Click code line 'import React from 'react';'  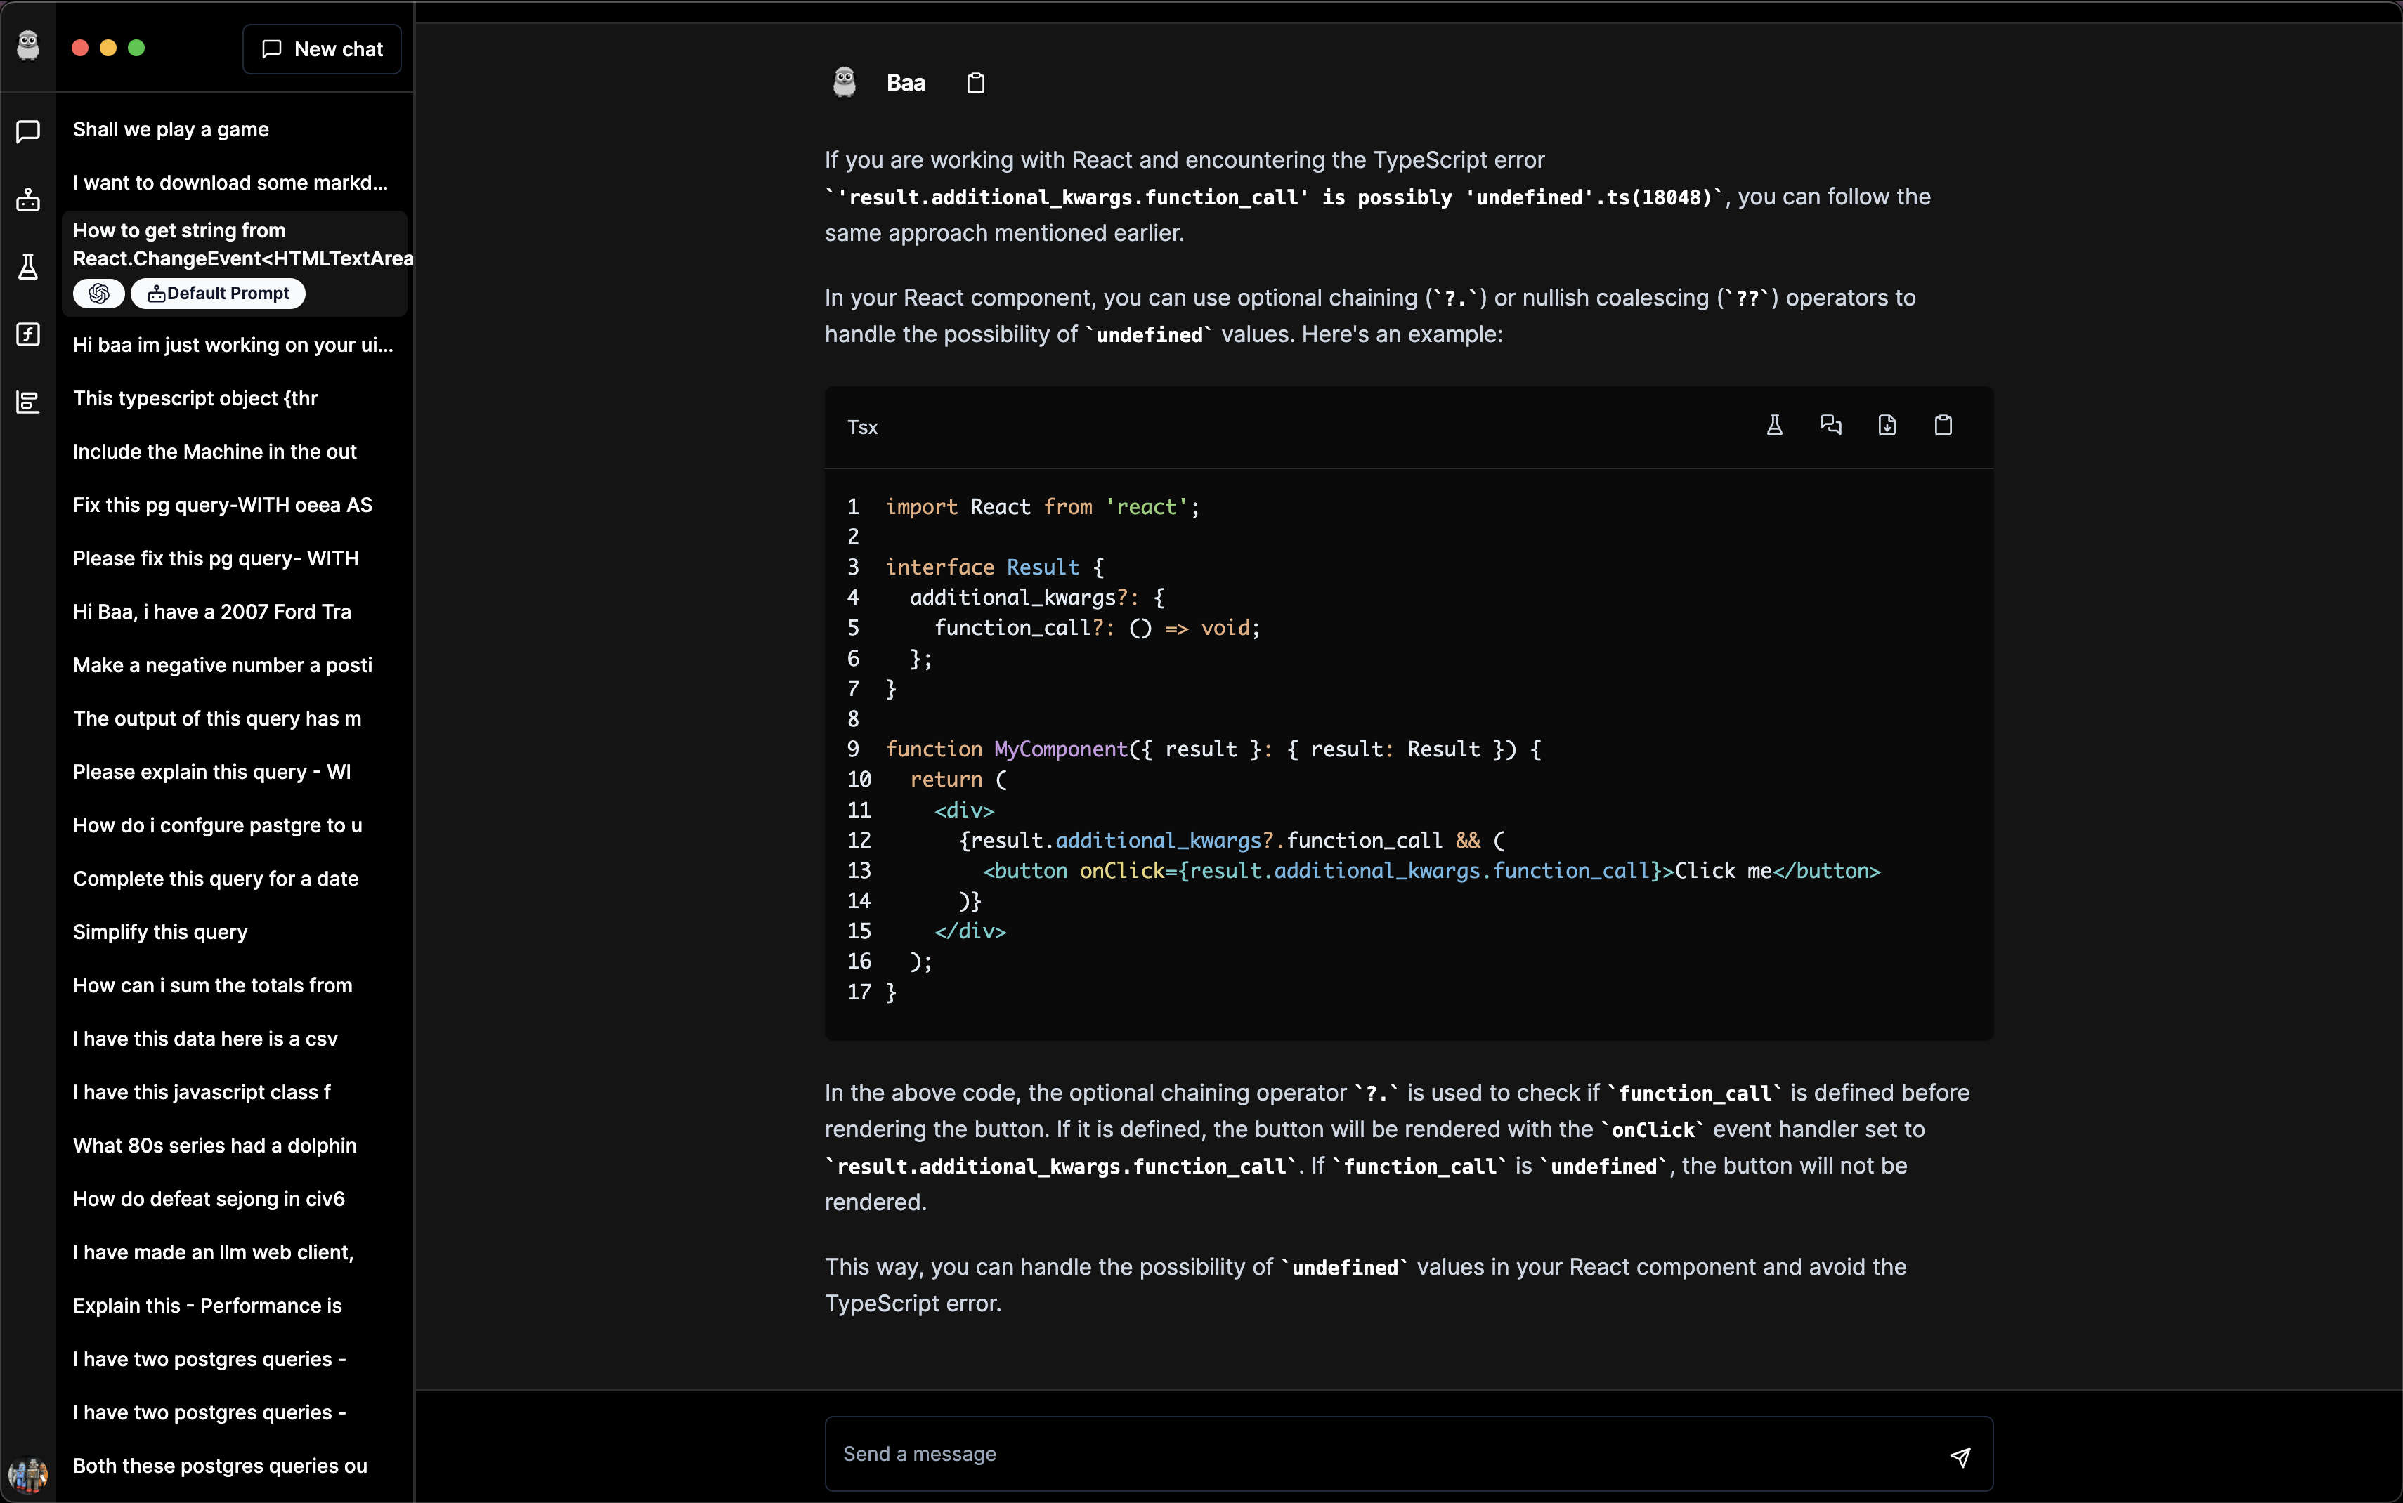coord(1042,507)
